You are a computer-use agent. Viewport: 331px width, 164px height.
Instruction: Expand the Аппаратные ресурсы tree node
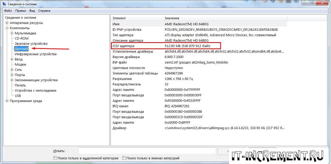(x=7, y=23)
